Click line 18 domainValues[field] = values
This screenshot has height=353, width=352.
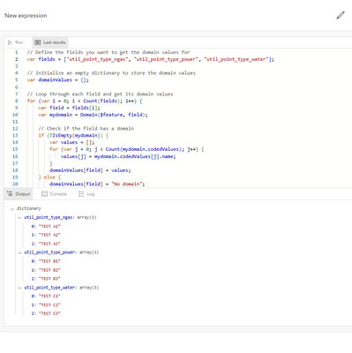tap(90, 170)
